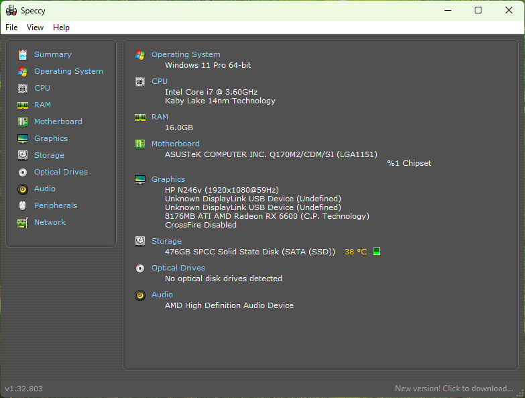Click 'Intel Core i7 @ 3.60GHz' text
This screenshot has height=398, width=525.
coord(211,92)
